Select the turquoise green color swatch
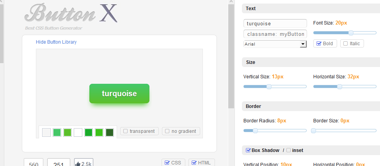This screenshot has height=166, width=380. coord(57,132)
